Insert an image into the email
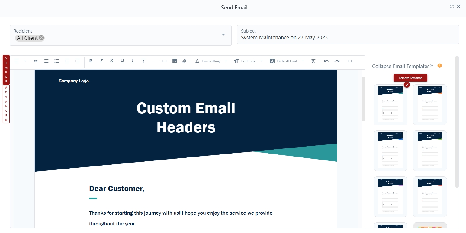The height and width of the screenshot is (233, 466). pos(175,61)
